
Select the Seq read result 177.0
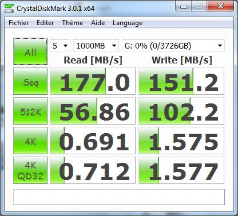point(93,81)
